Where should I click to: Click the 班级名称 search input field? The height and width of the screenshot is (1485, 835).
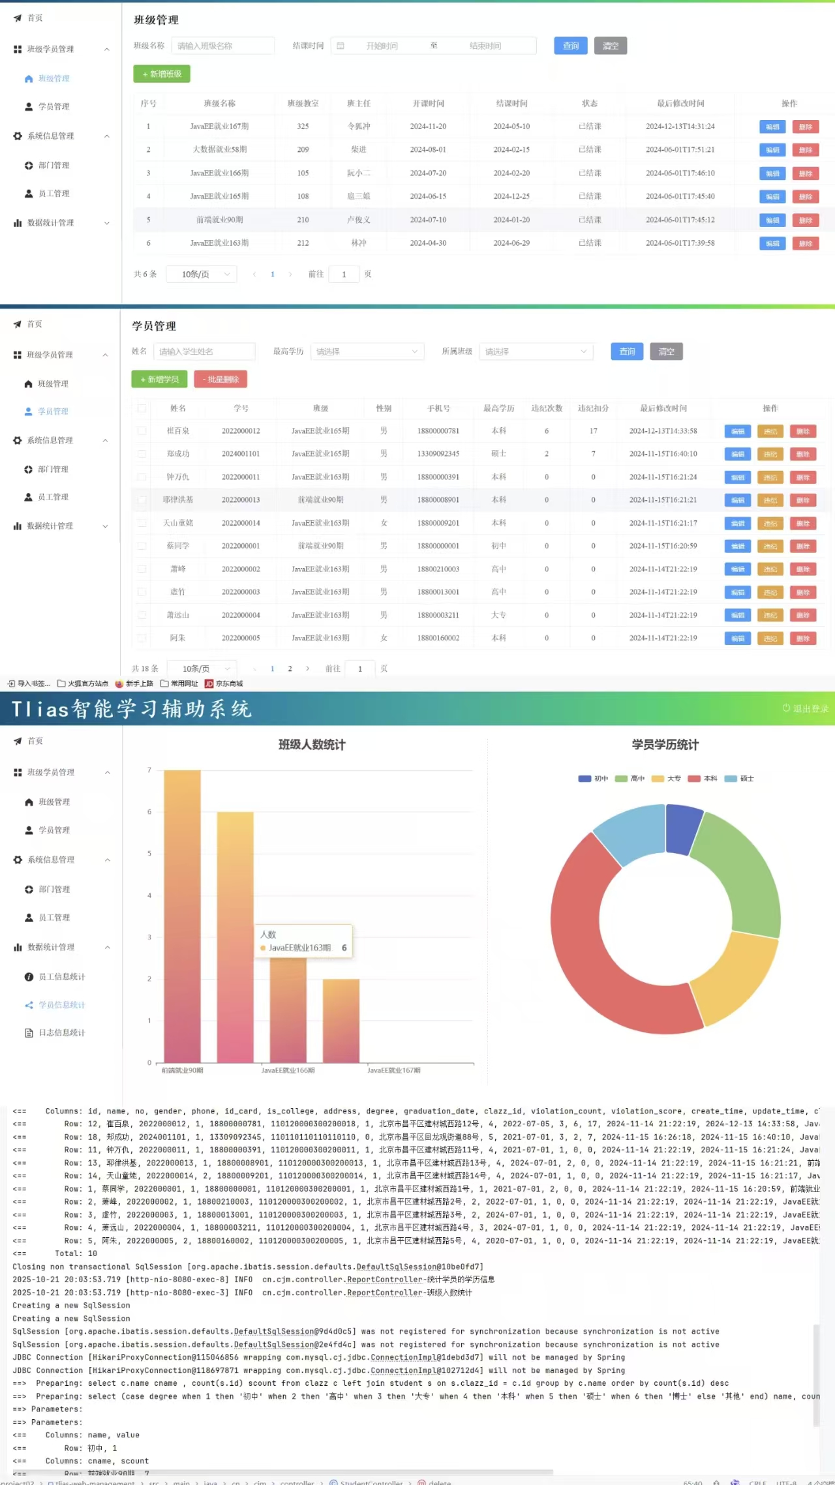[x=222, y=46]
